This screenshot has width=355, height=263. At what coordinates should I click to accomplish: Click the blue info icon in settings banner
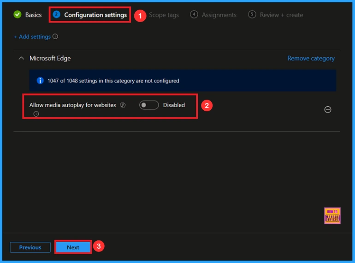click(40, 81)
